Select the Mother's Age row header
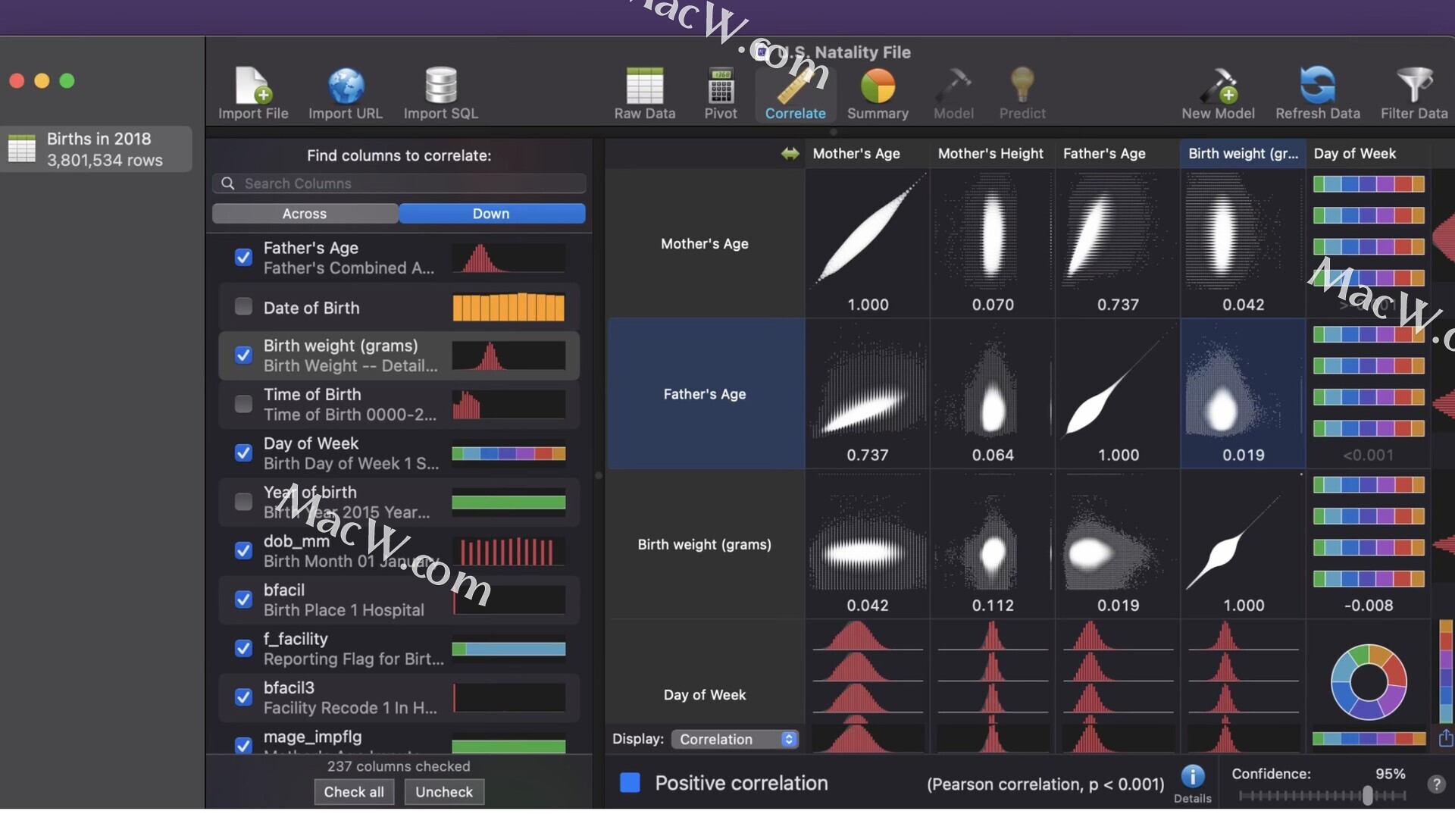The image size is (1455, 814). pyautogui.click(x=706, y=243)
